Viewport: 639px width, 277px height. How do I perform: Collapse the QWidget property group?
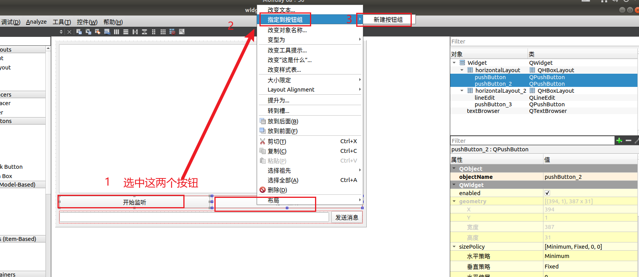pyautogui.click(x=454, y=185)
